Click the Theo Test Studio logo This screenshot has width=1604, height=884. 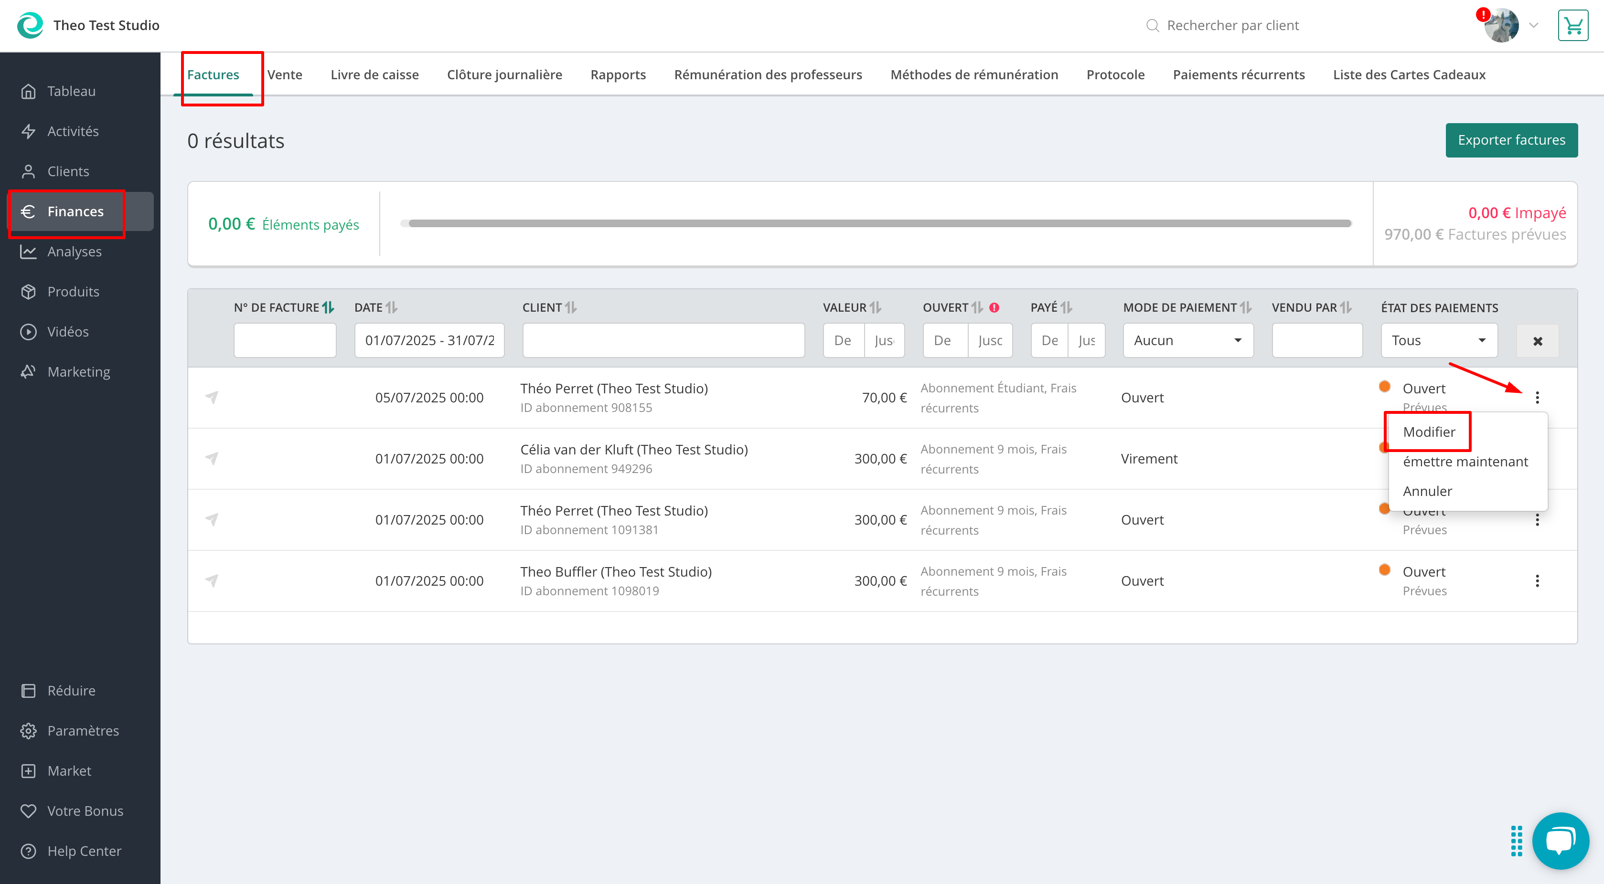tap(30, 25)
